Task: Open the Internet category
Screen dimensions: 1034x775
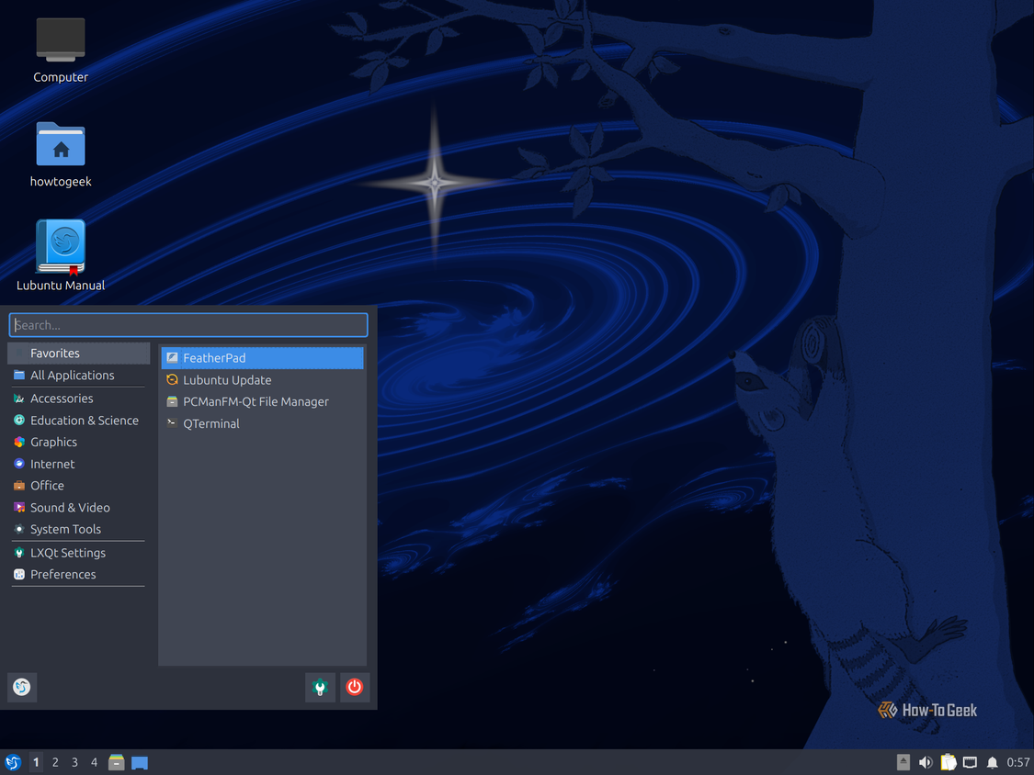Action: pos(78,464)
